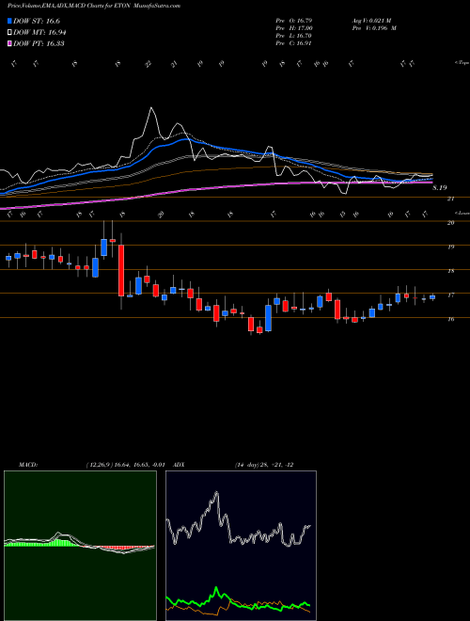The width and height of the screenshot is (470, 621).
Task: Click the 'Pre L: 16.70' value
Action: point(293,36)
